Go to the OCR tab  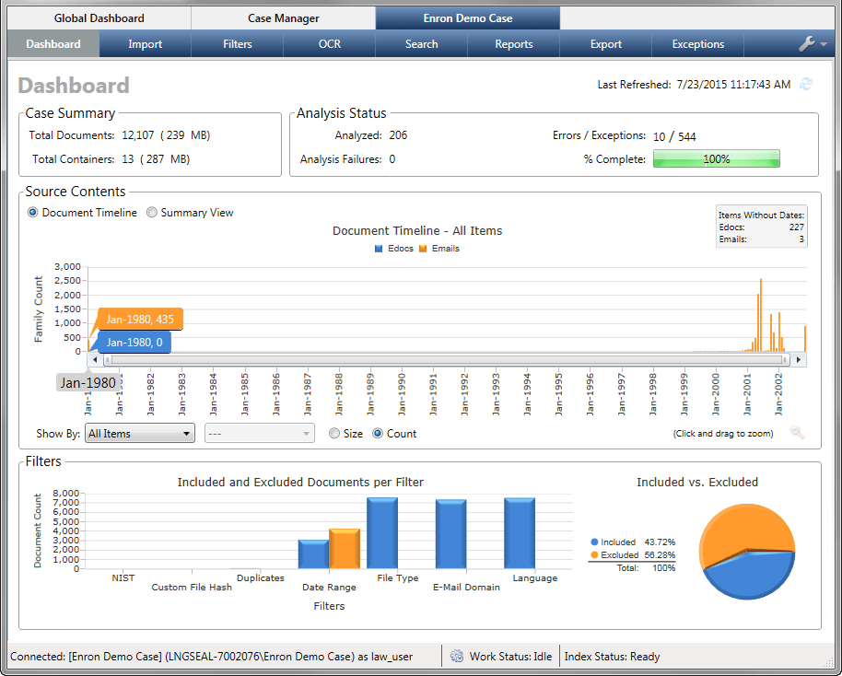[330, 44]
